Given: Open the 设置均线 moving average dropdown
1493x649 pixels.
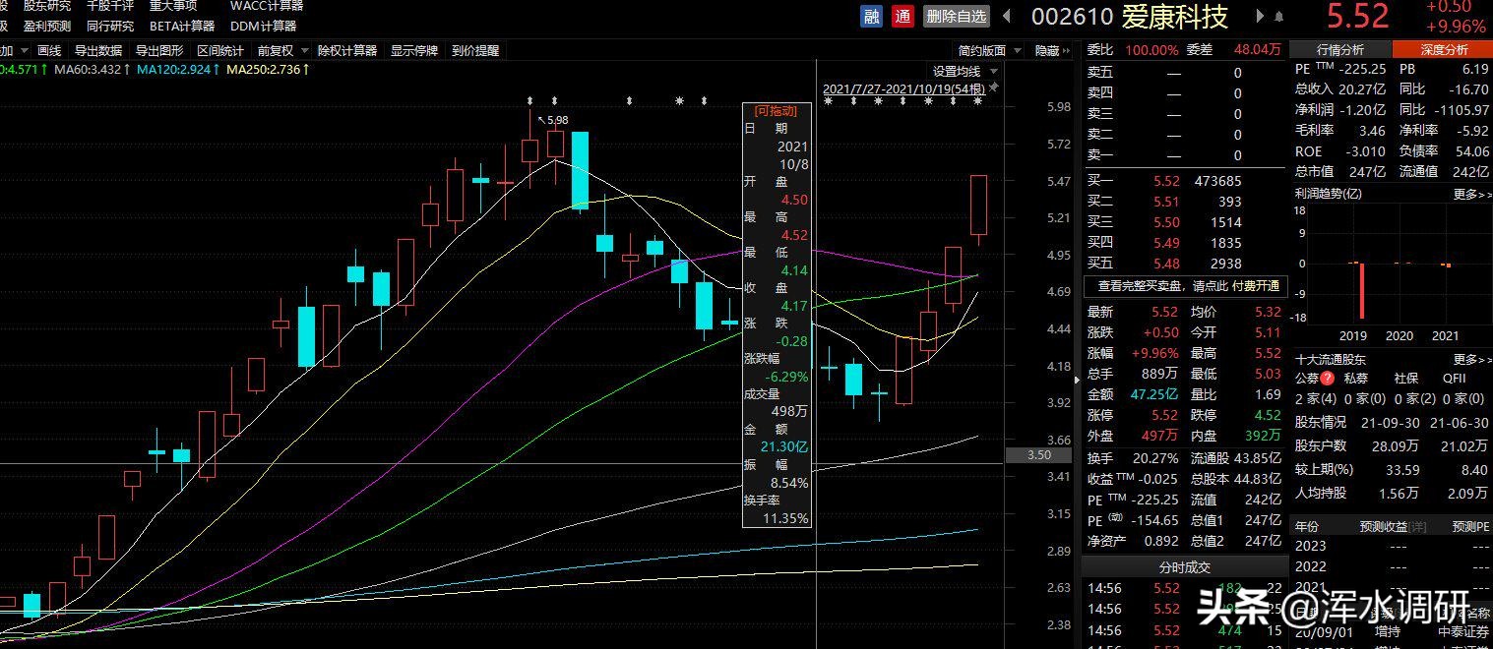Looking at the screenshot, I should point(964,71).
